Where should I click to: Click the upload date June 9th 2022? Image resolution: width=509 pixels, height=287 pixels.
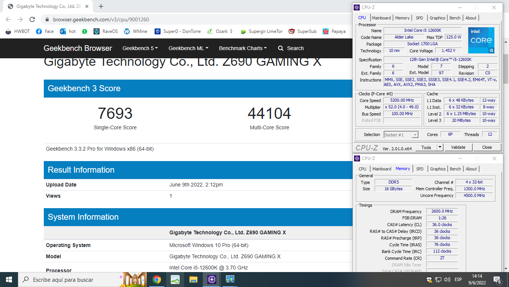coord(196,185)
